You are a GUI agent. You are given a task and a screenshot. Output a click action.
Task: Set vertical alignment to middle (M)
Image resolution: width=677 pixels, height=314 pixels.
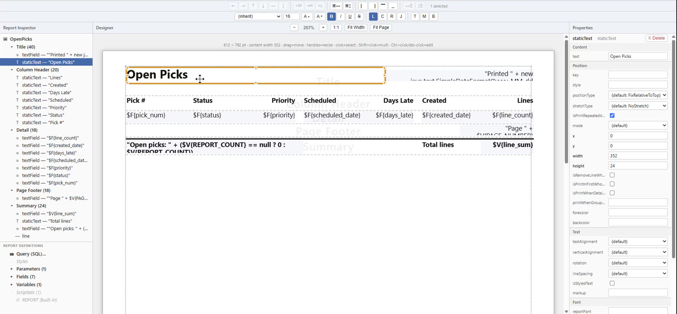tap(424, 16)
